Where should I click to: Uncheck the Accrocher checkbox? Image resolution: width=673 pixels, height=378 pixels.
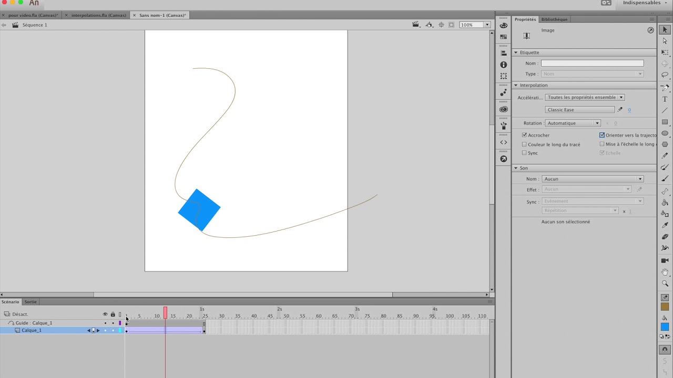(x=524, y=135)
